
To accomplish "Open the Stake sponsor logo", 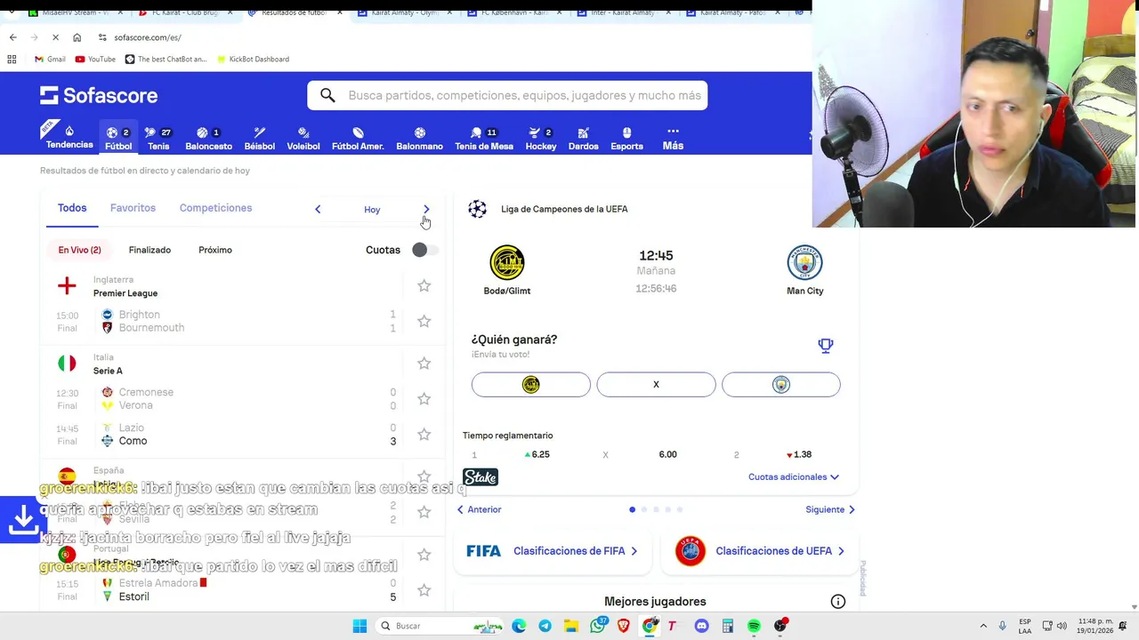I will (x=481, y=477).
